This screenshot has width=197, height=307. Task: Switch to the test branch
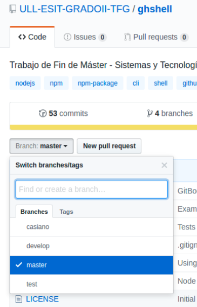tap(92, 284)
